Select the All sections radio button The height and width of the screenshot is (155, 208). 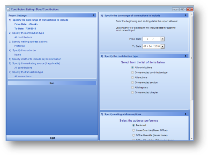(132, 78)
